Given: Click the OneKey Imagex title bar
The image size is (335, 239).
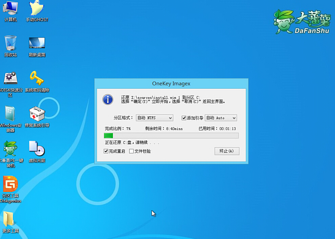Looking at the screenshot, I should tap(171, 83).
